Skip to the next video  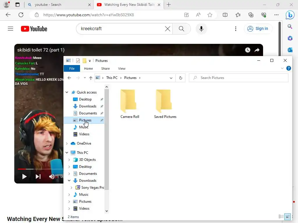(x=38, y=177)
